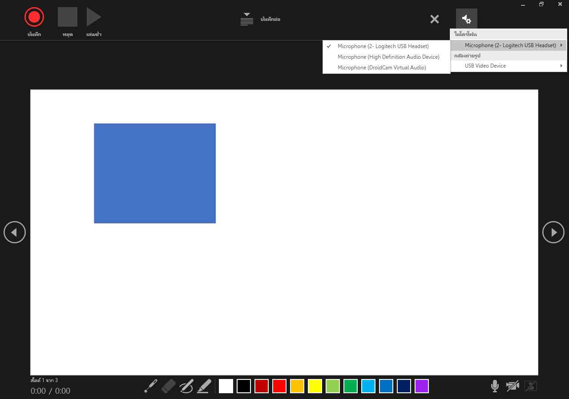Start recording with the red Record button
Viewport: 569px width, 399px height.
tap(34, 18)
